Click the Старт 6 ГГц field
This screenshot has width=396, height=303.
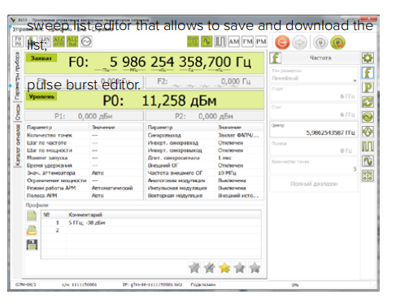314,93
